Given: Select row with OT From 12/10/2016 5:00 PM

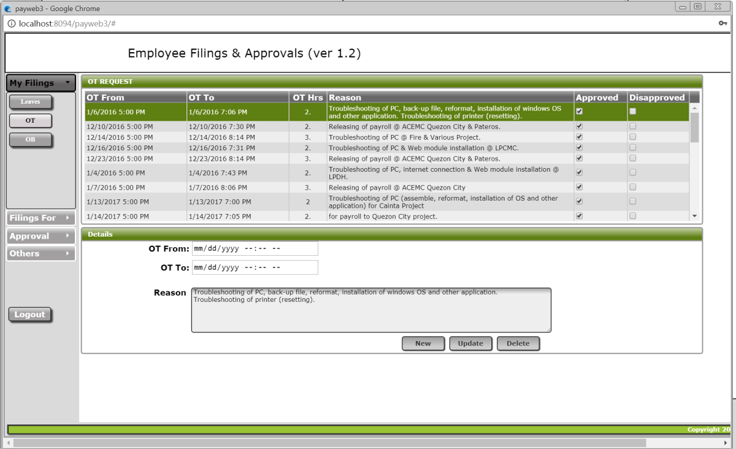Looking at the screenshot, I should 387,126.
